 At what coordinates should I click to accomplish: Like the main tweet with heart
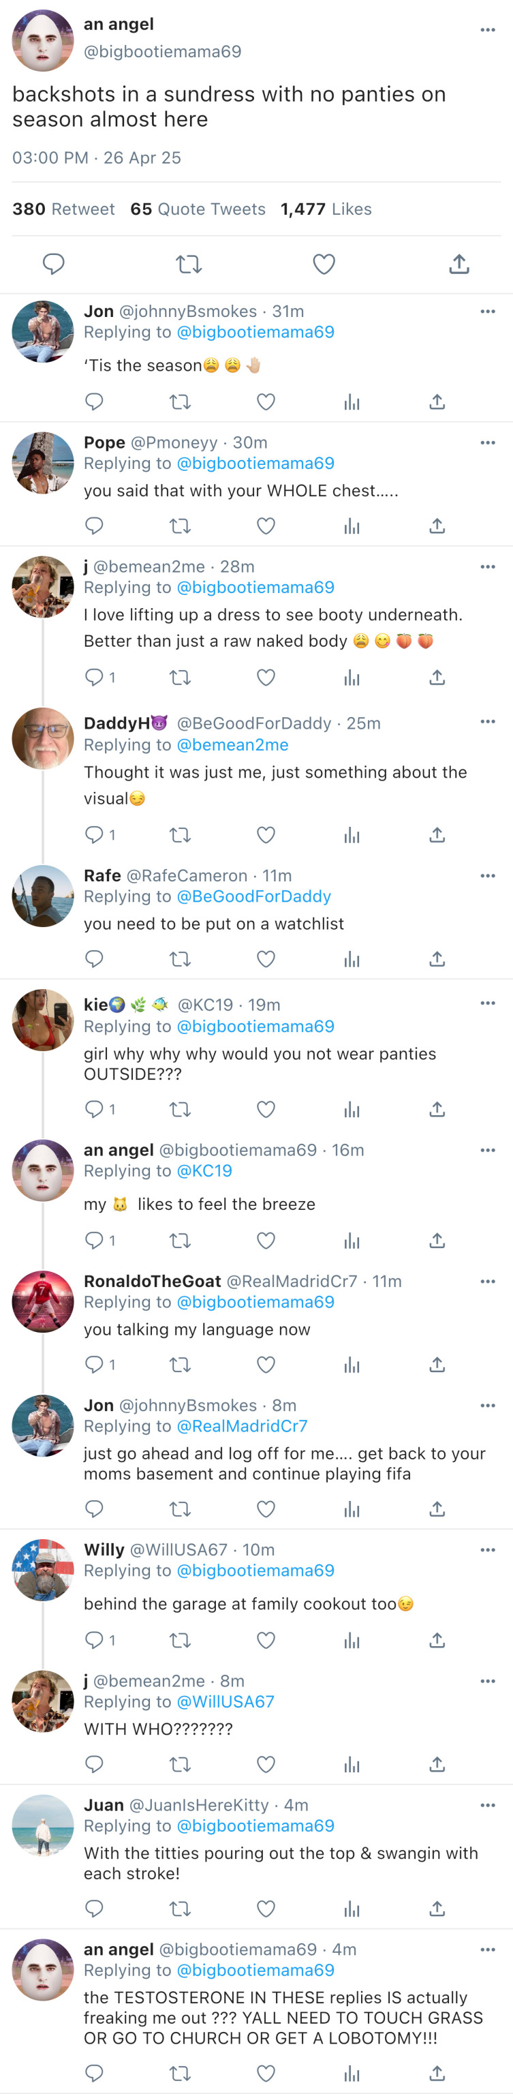click(324, 263)
